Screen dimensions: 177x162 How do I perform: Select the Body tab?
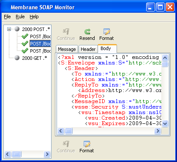pos(107,48)
